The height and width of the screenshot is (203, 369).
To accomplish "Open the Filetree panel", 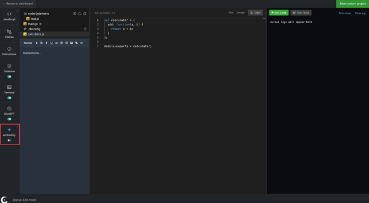I will click(9, 34).
